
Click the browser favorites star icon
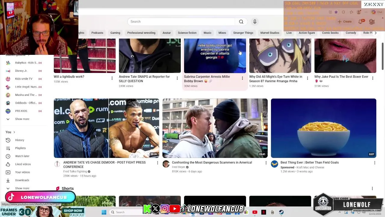coord(336,12)
